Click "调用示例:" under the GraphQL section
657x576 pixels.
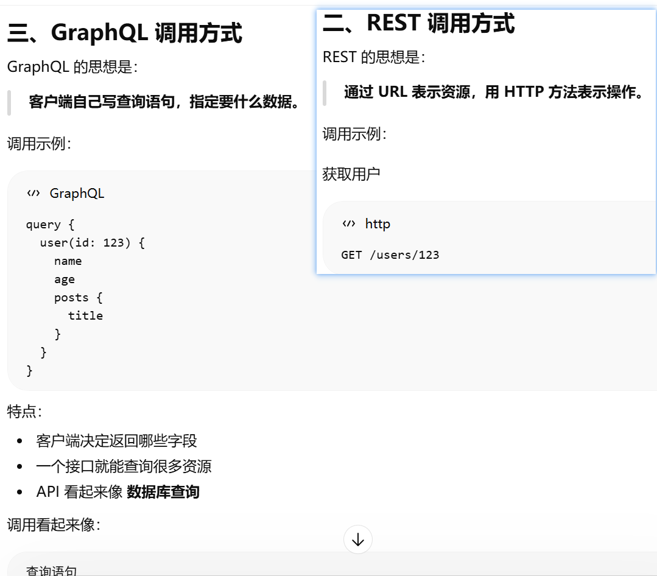[39, 144]
